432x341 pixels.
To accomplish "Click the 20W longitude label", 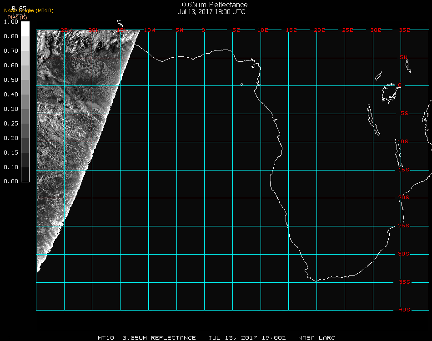I will 94,30.
